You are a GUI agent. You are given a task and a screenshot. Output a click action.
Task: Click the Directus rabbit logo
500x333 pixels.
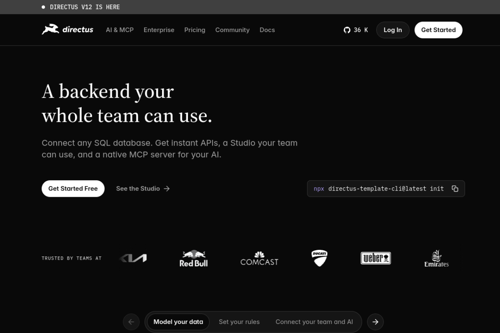pyautogui.click(x=50, y=30)
